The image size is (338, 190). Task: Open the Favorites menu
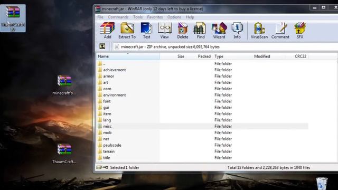pyautogui.click(x=155, y=17)
